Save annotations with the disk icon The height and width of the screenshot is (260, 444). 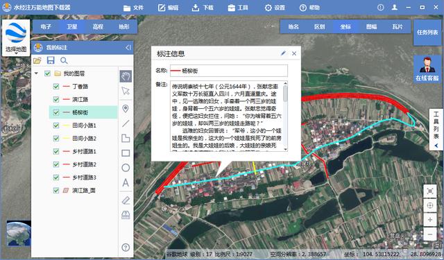pyautogui.click(x=51, y=60)
